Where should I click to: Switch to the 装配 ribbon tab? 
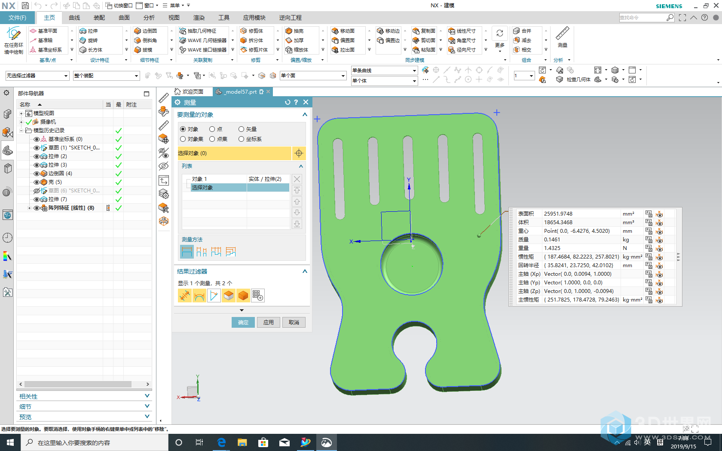[99, 18]
